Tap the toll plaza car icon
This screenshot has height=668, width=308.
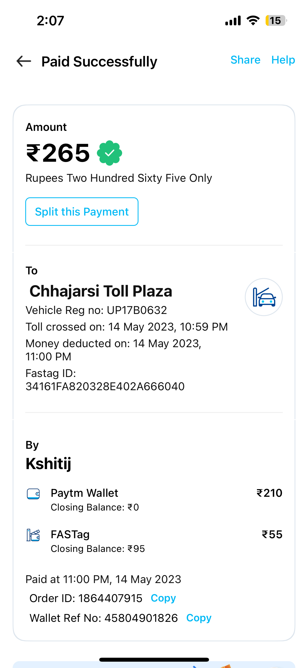point(264,297)
